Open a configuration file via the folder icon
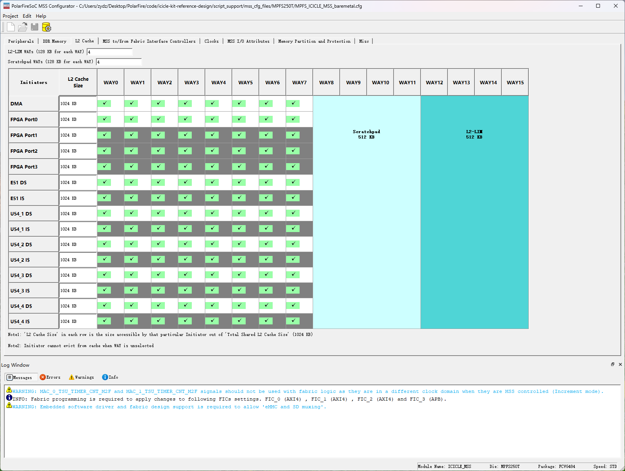 23,27
